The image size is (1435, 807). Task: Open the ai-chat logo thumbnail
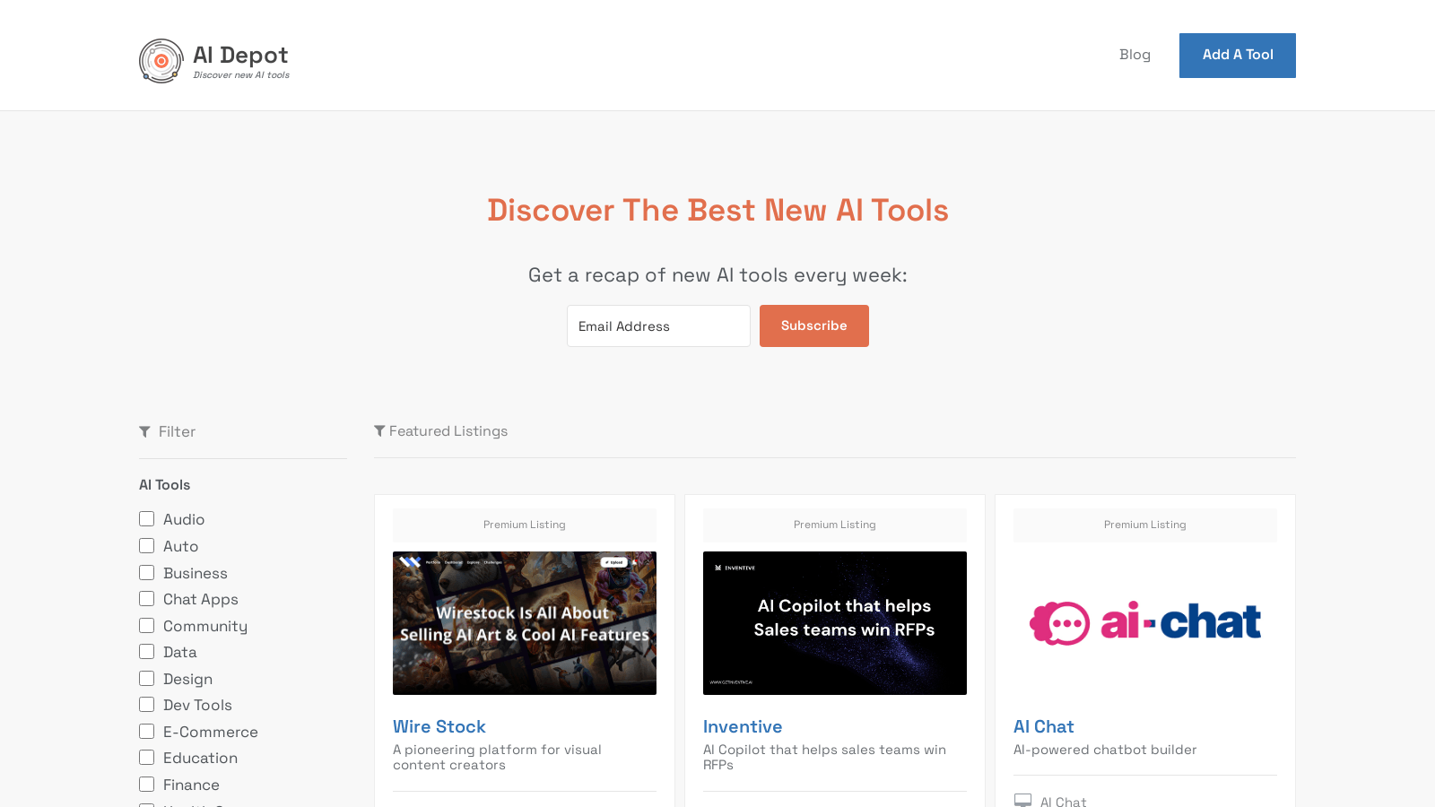pyautogui.click(x=1145, y=623)
